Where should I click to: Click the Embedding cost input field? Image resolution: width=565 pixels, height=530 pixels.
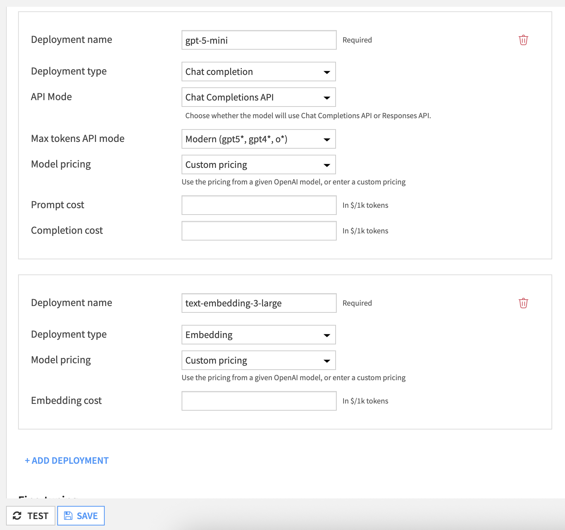259,401
